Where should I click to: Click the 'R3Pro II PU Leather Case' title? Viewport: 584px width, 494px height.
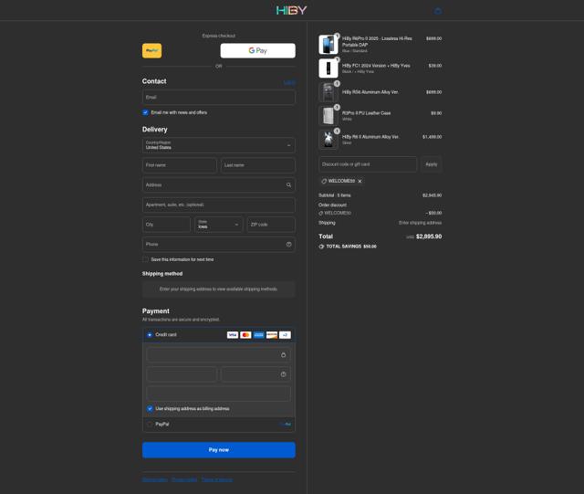[367, 113]
